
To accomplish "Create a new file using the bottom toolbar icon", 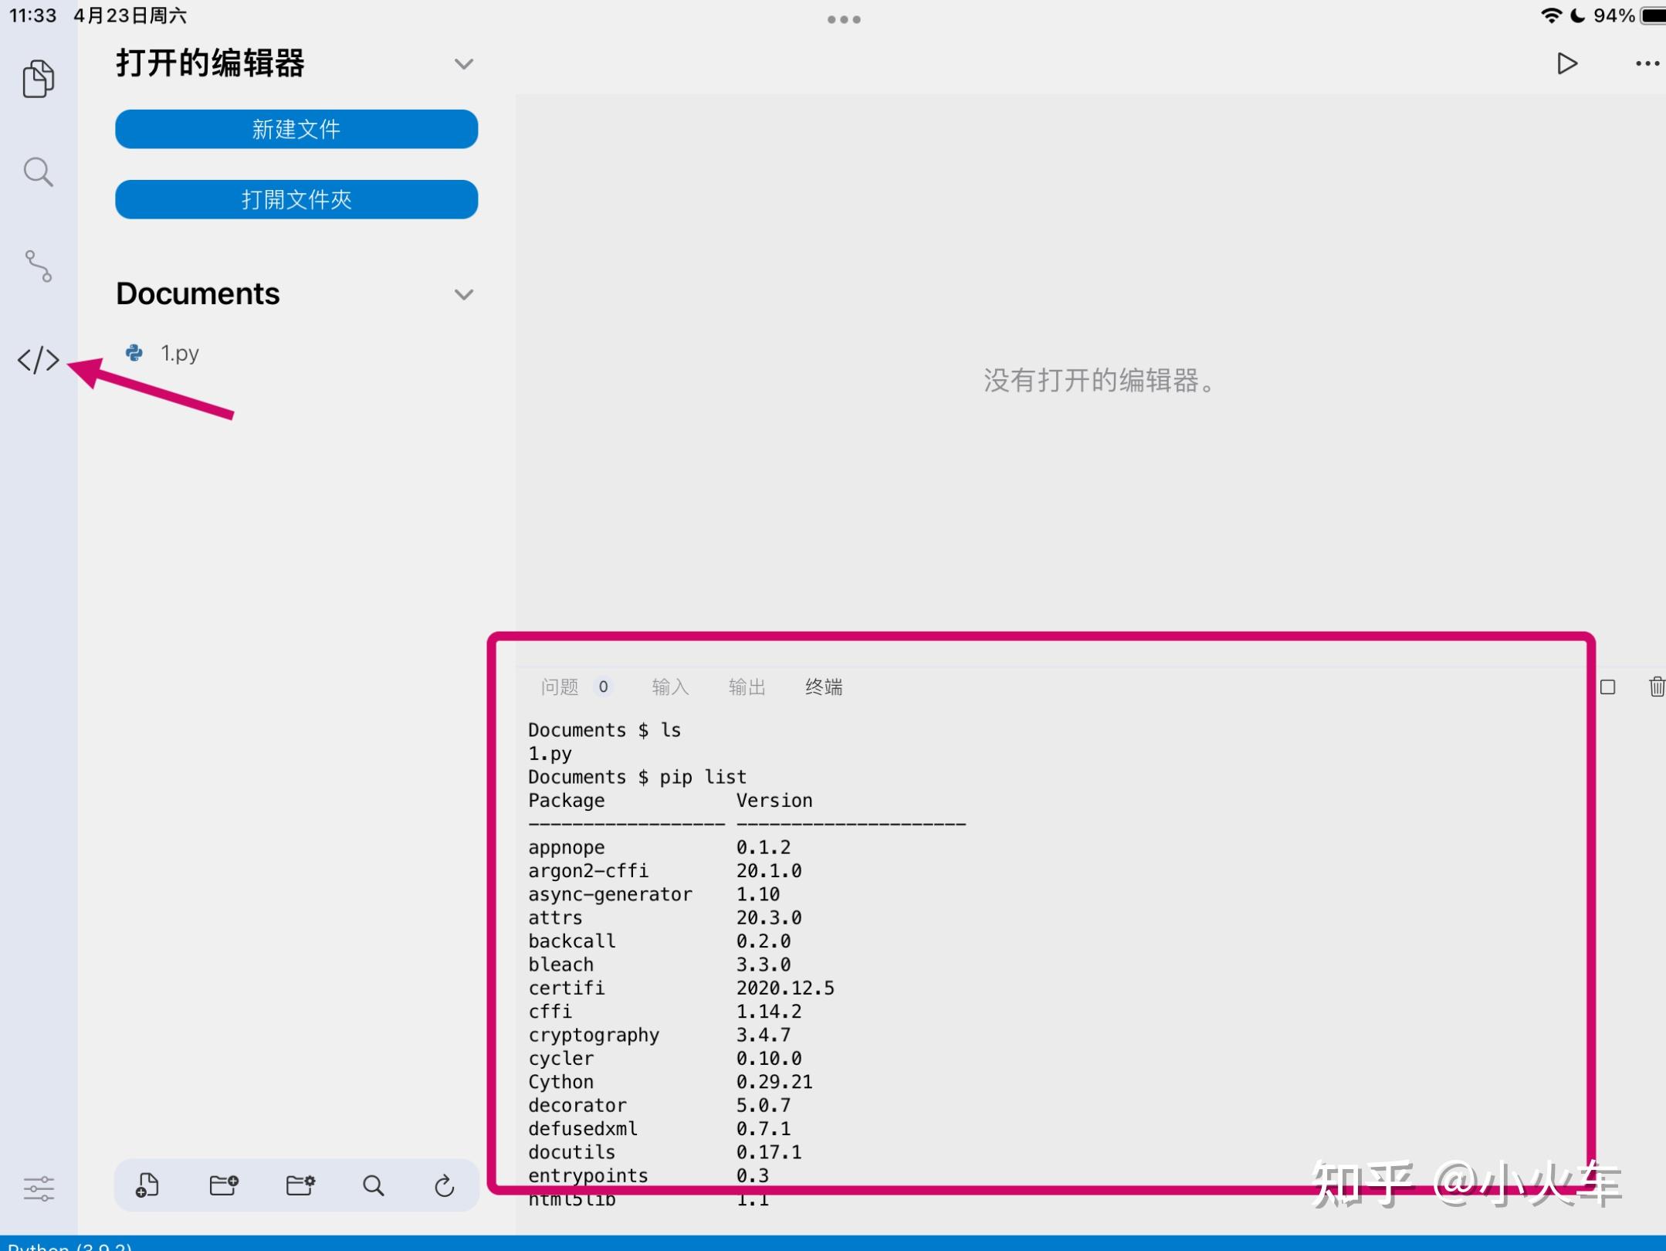I will click(x=147, y=1185).
